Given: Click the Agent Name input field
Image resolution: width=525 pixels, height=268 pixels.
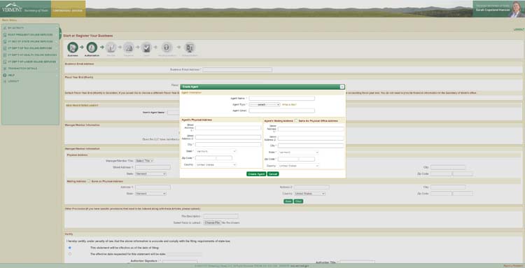Looking at the screenshot, I should coord(281,99).
